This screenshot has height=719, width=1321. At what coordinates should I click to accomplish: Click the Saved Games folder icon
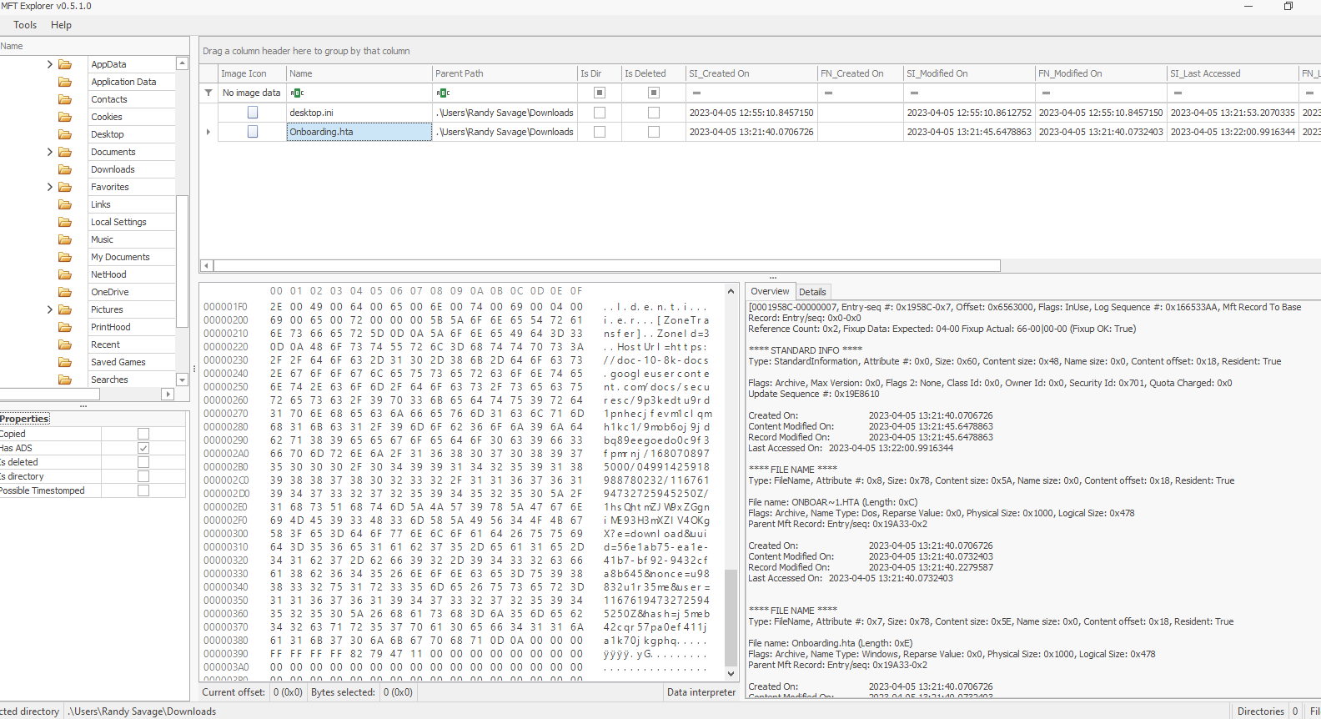[65, 362]
